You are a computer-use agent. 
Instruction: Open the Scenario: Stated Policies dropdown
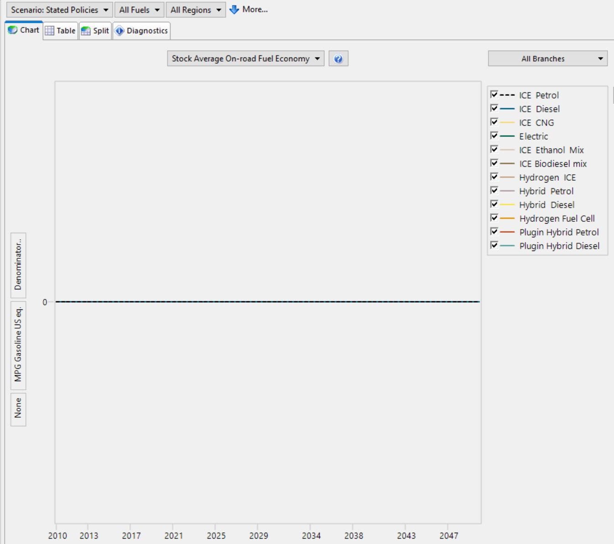[x=59, y=10]
